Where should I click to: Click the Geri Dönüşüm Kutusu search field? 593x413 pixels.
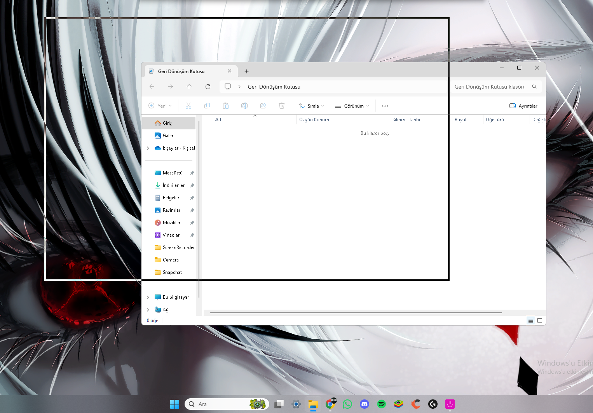[490, 87]
